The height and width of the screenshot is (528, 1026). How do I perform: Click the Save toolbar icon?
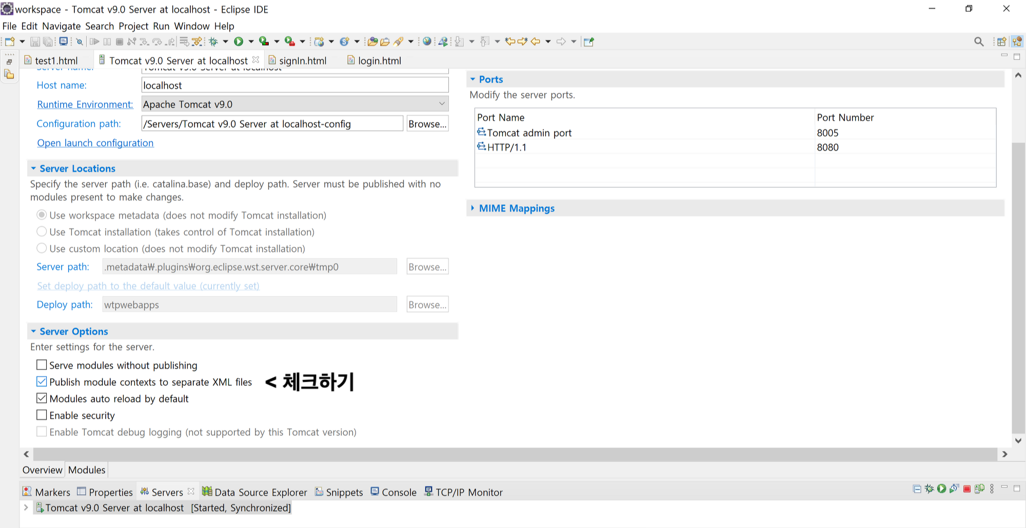35,42
